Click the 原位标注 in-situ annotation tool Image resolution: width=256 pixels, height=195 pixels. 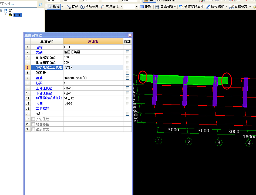[215, 7]
